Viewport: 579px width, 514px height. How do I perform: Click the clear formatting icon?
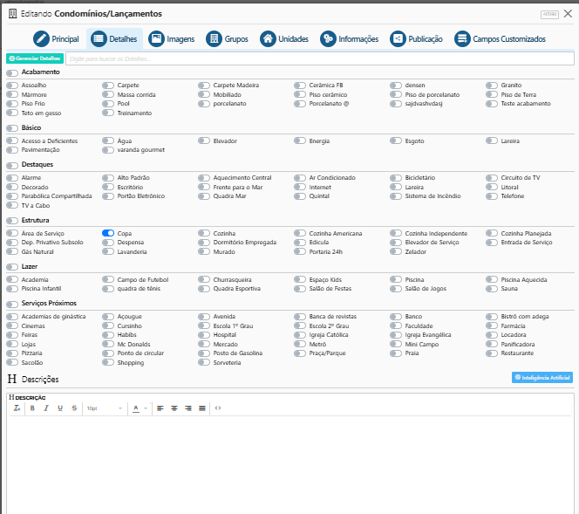point(17,408)
